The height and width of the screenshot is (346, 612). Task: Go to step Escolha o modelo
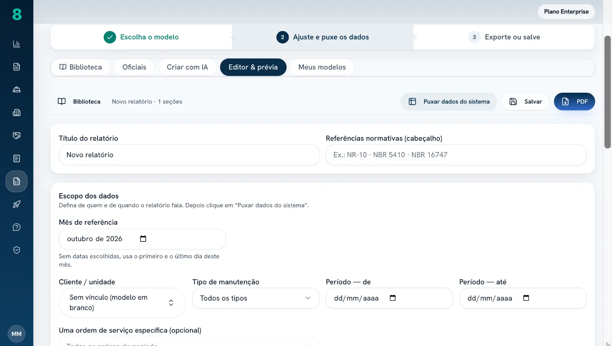(x=141, y=37)
